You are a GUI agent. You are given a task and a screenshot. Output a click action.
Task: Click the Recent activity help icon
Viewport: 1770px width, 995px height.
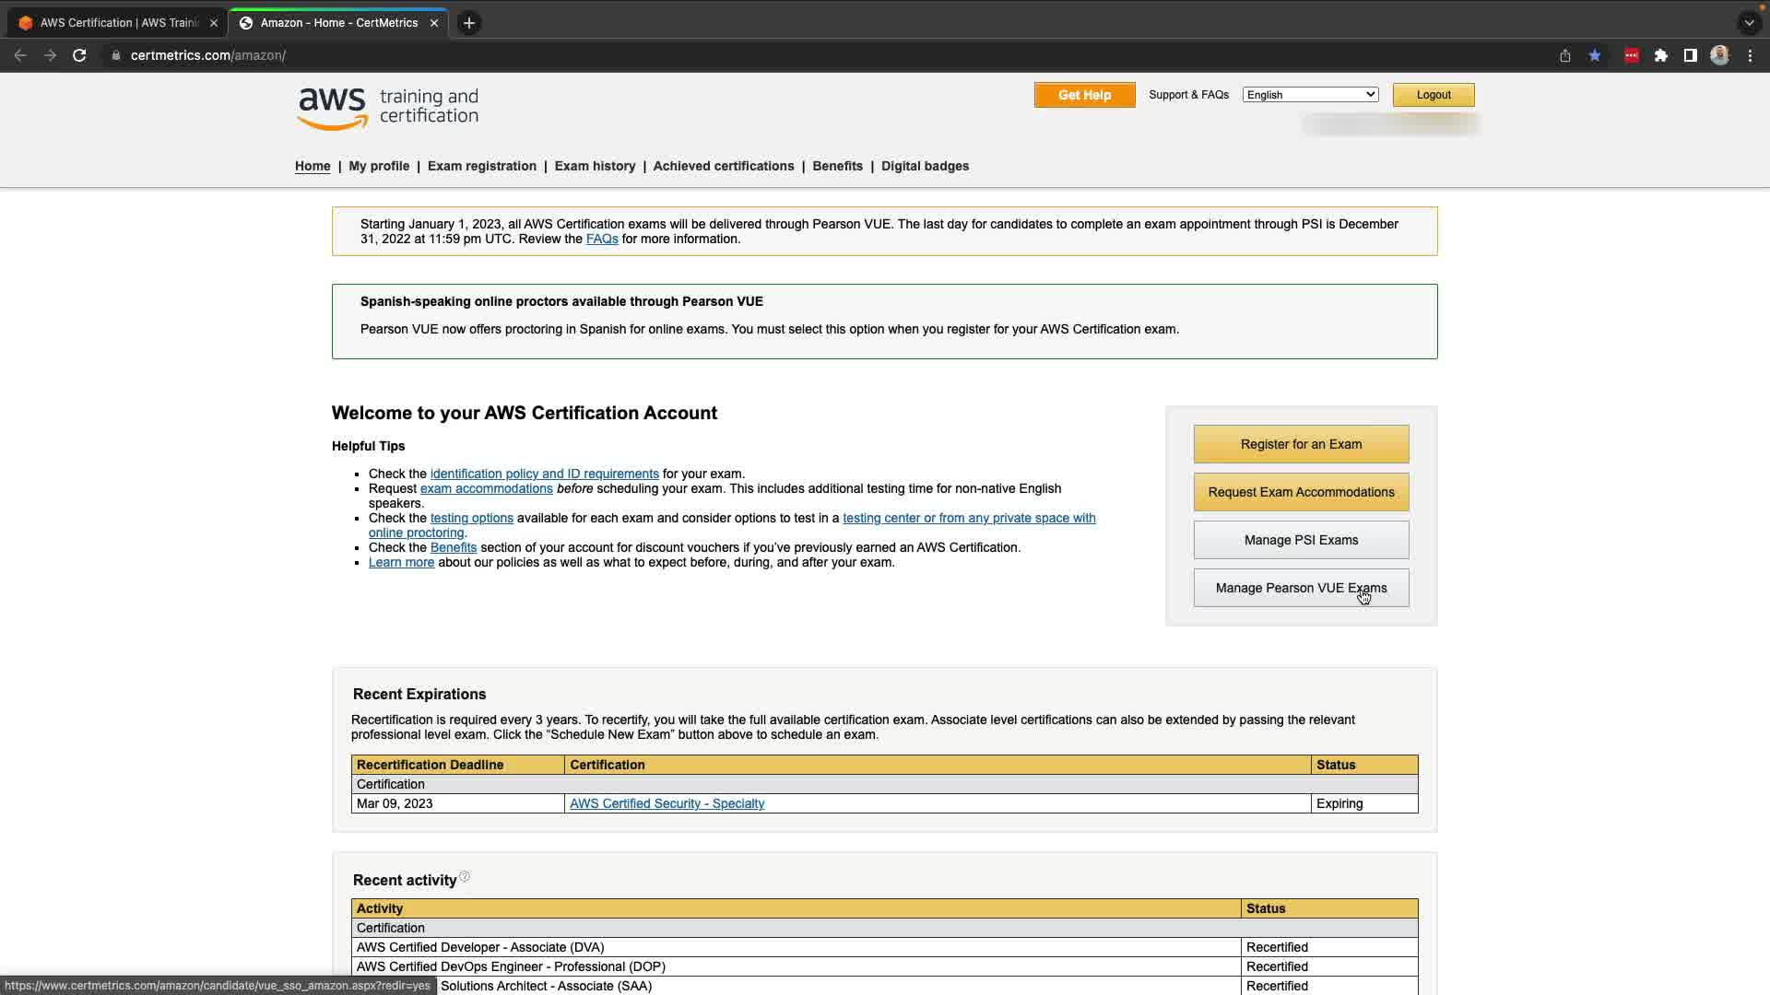tap(465, 876)
